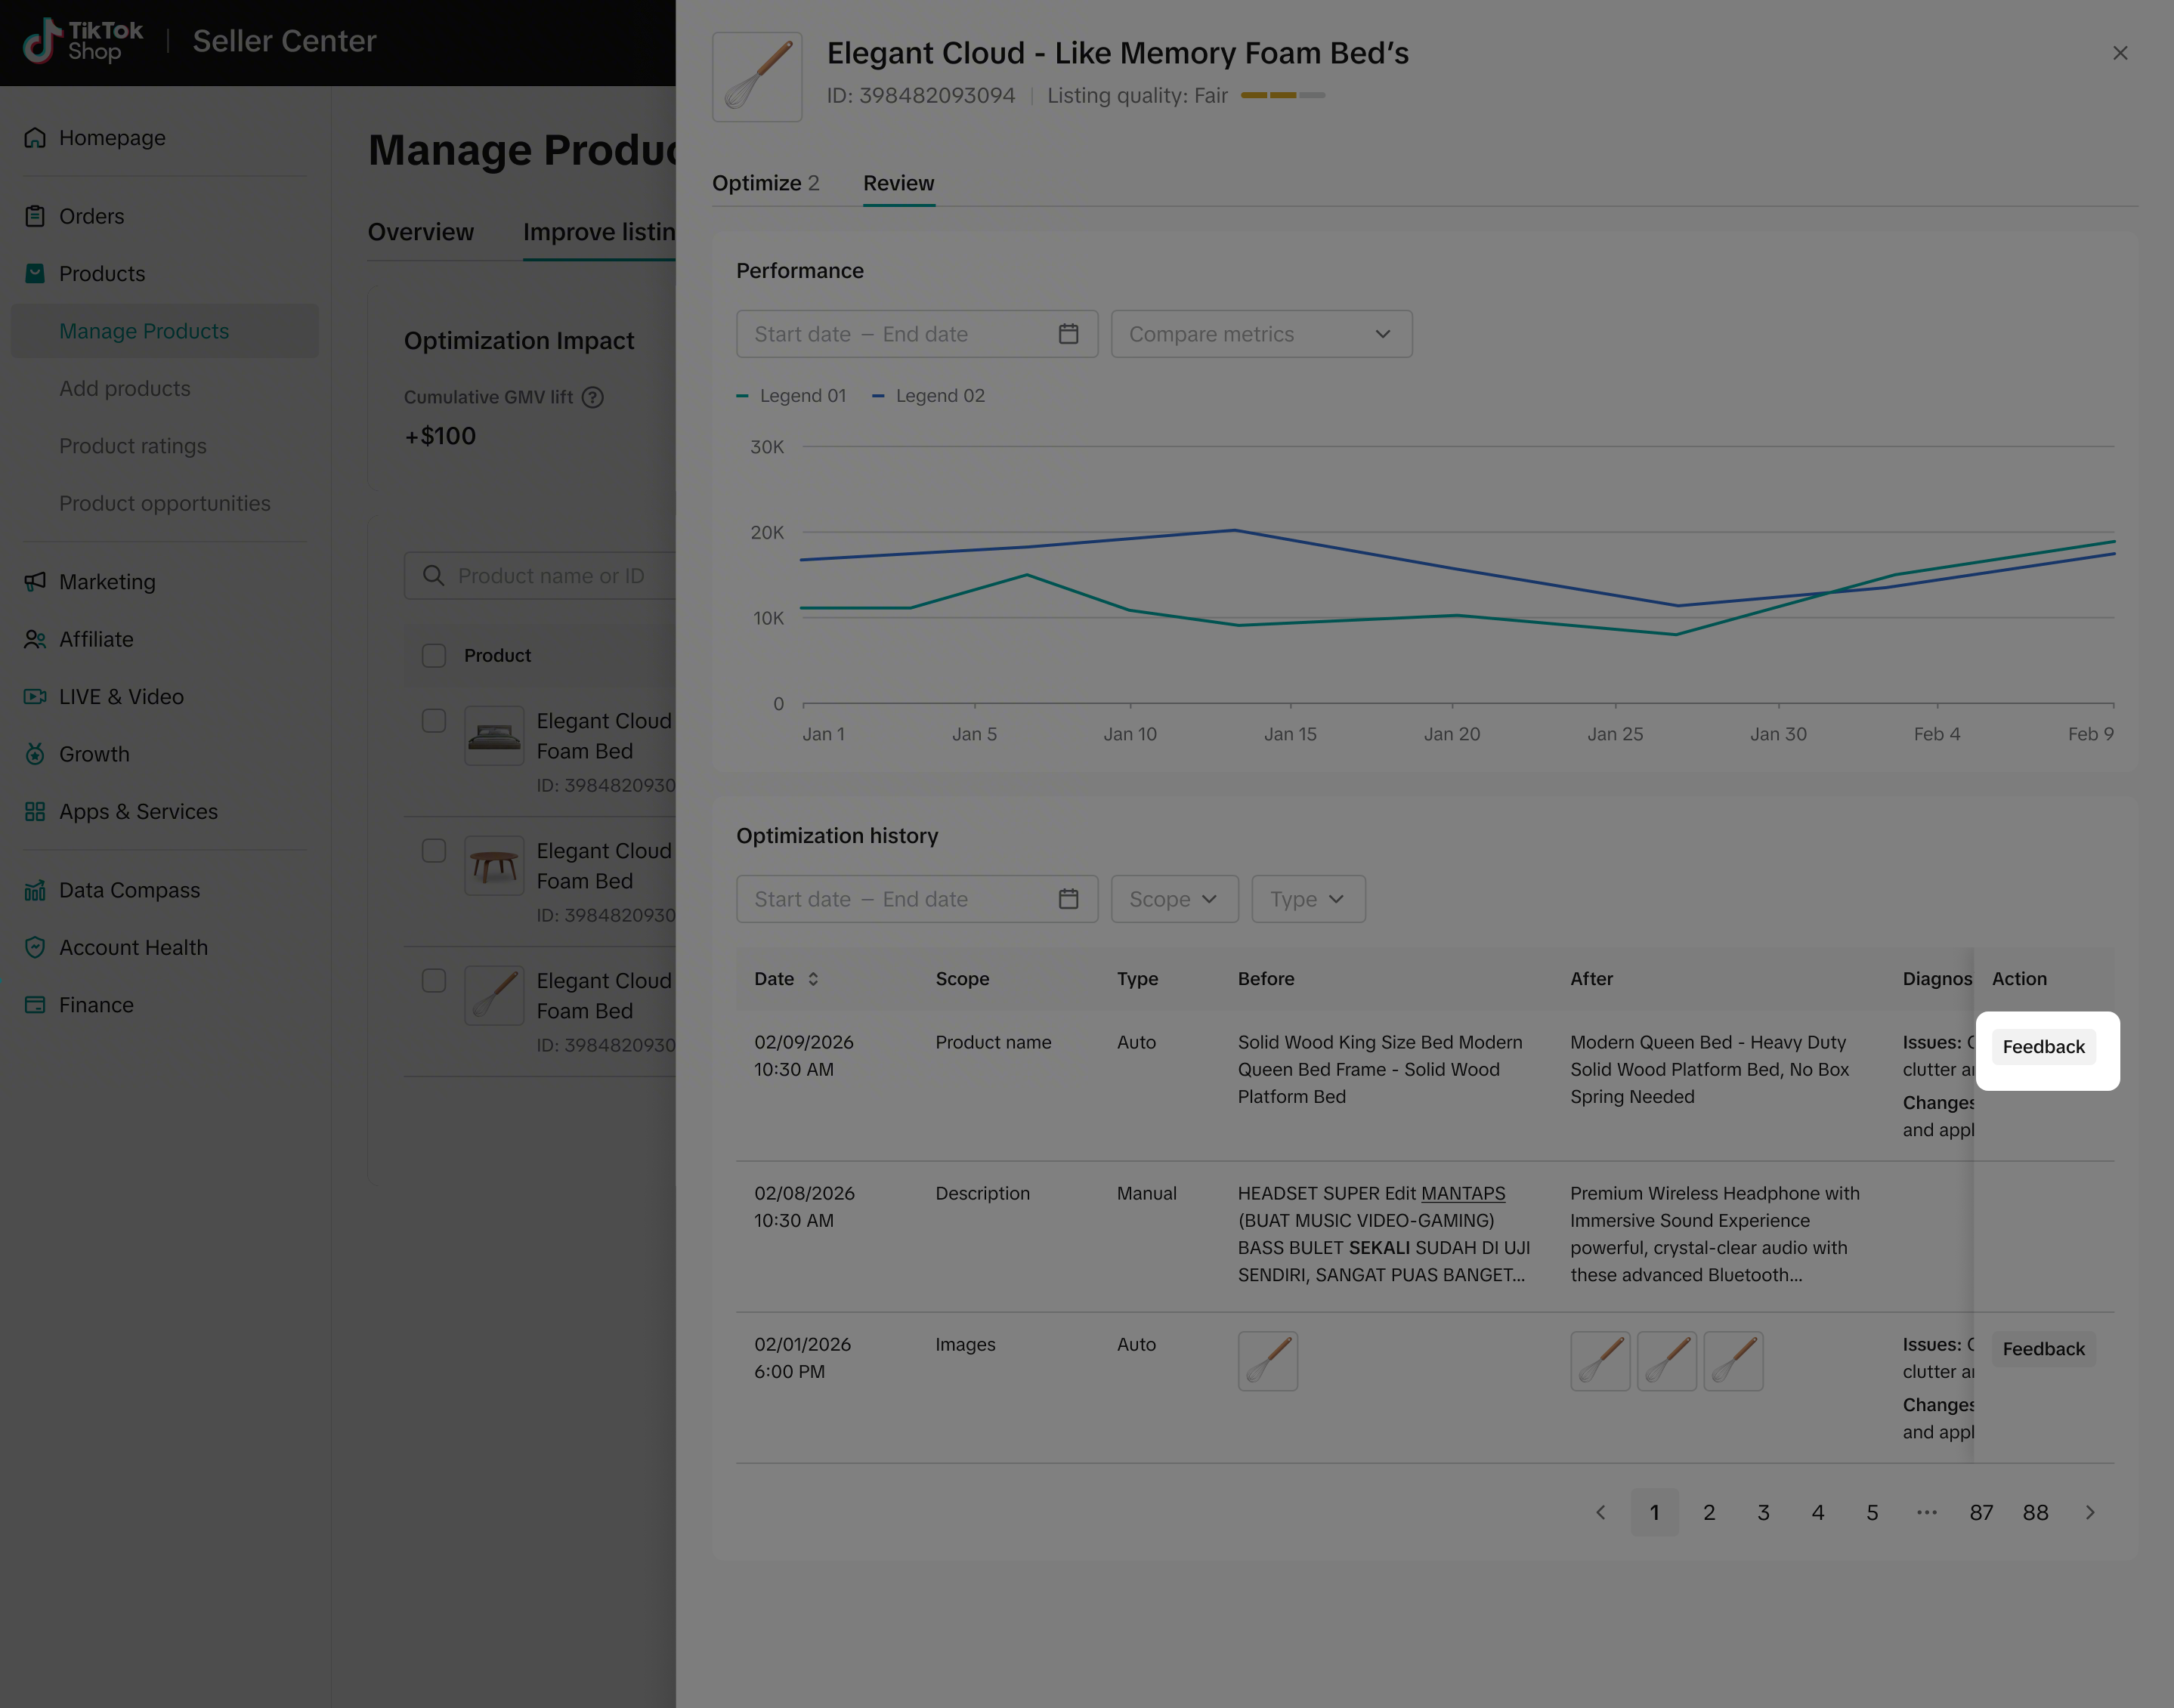The image size is (2174, 1708).
Task: Click the Homepage house icon
Action: (x=35, y=138)
